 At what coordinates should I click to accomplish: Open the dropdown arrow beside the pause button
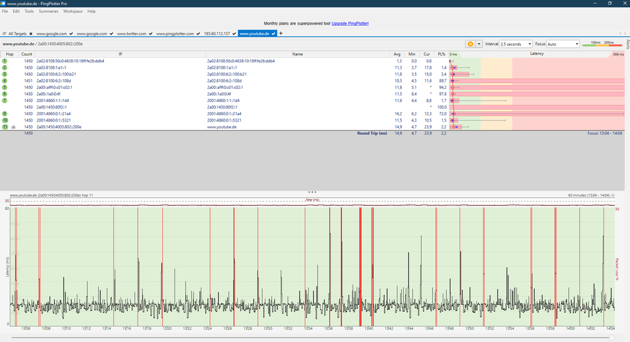coord(479,44)
